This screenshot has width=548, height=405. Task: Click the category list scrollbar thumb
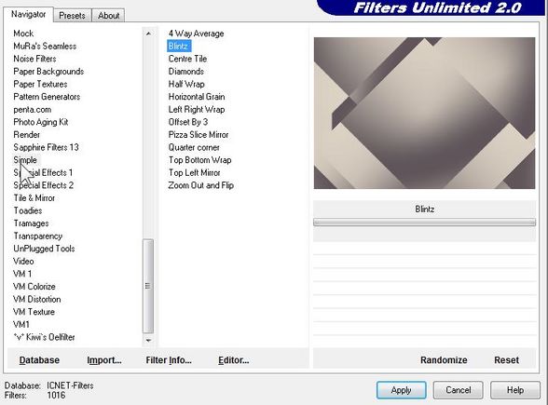tap(148, 286)
